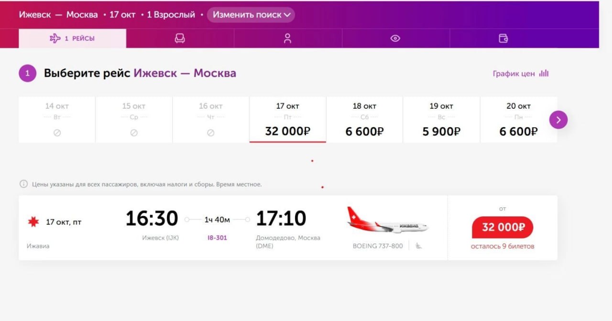Open the seat selection step icon
The image size is (612, 321).
click(x=180, y=39)
